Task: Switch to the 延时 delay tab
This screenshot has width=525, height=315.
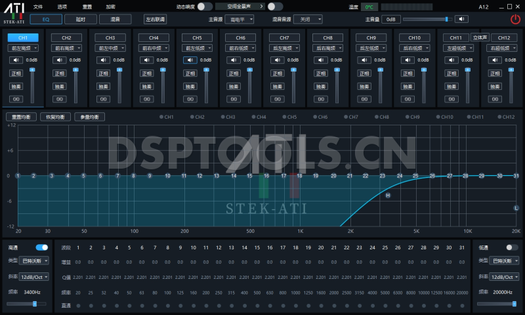Action: [x=81, y=20]
